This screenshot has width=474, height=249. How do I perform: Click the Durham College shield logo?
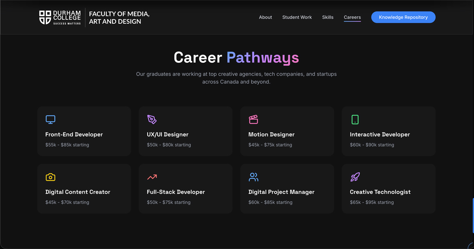click(x=45, y=17)
